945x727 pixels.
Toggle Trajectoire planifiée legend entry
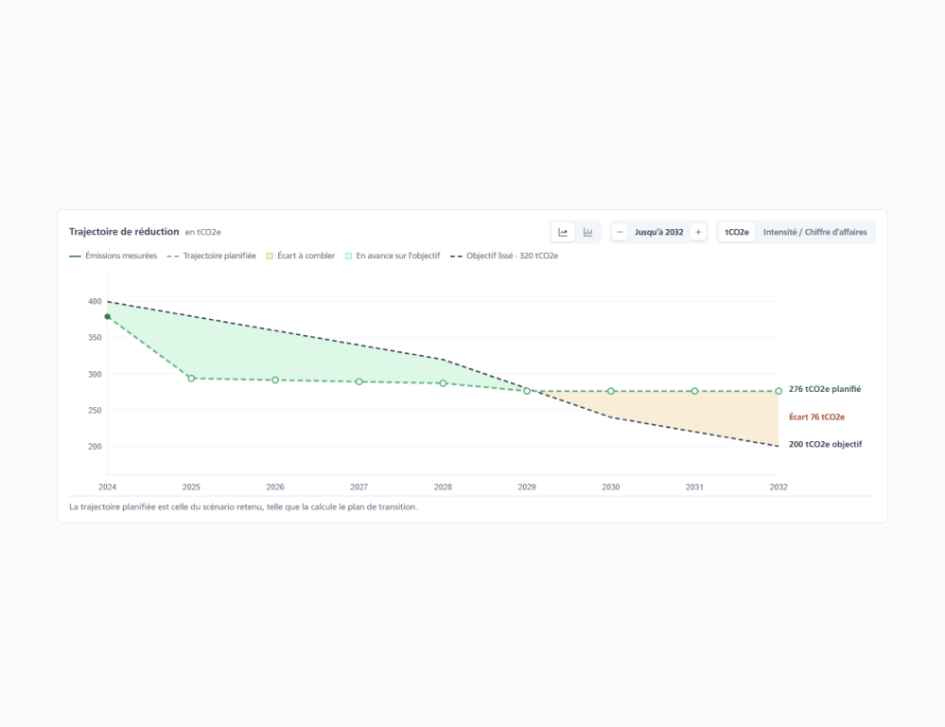pyautogui.click(x=212, y=256)
